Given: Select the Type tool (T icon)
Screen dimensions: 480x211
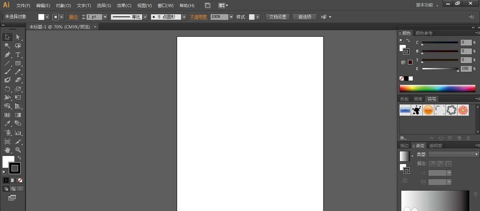Looking at the screenshot, I should (18, 55).
